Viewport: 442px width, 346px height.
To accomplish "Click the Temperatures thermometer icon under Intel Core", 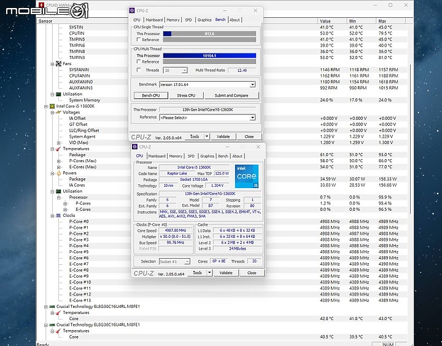I will (58, 149).
